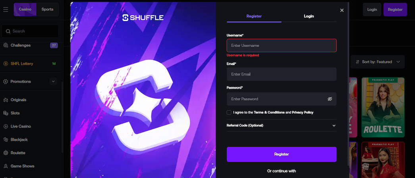The image size is (415, 178).
Task: Click the Originals sidebar icon
Action: [x=6, y=100]
